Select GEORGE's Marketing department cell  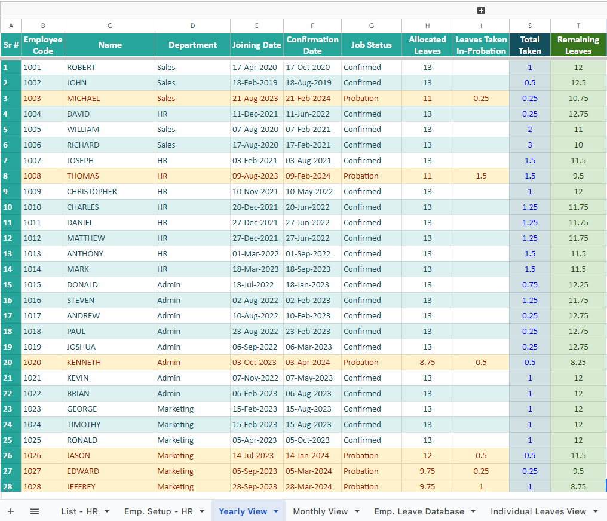point(192,409)
